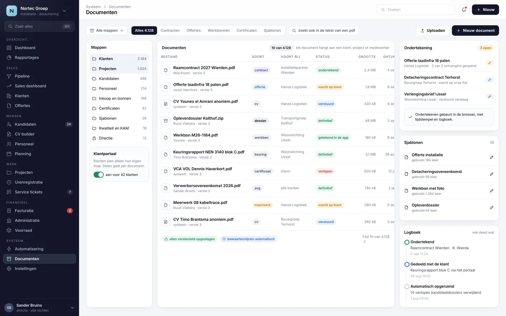Screen dimensions: 506x316
Task: Select the Kandidaten folder
Action: tap(119, 79)
